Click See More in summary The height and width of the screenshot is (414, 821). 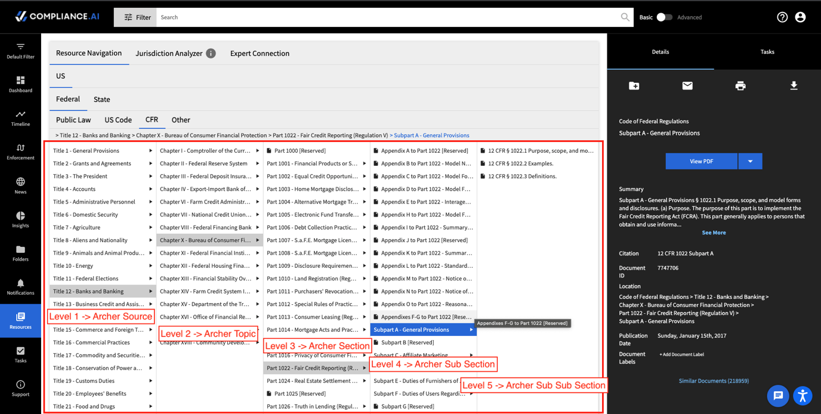pyautogui.click(x=714, y=233)
